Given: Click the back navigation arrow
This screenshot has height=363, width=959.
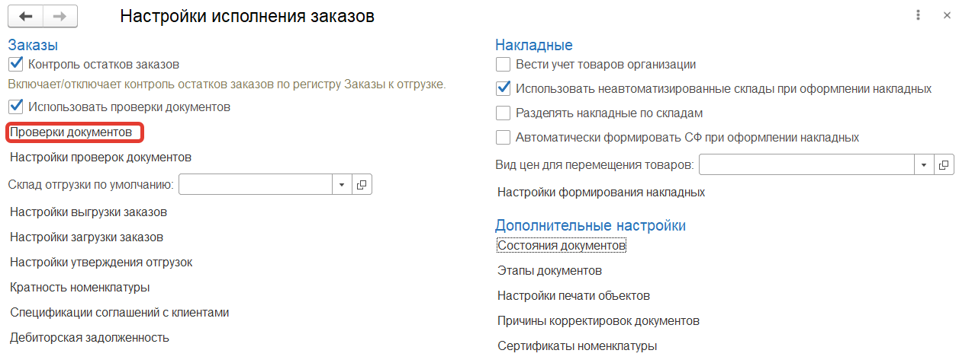Looking at the screenshot, I should 25,16.
